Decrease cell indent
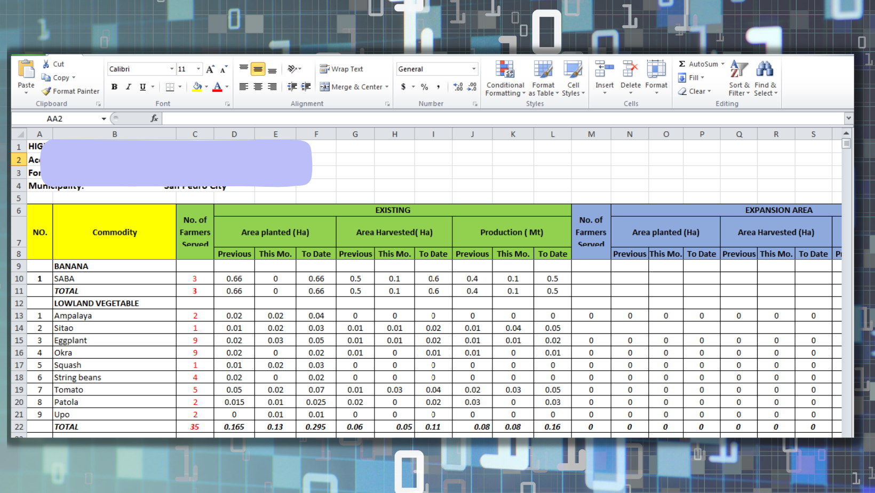The image size is (875, 493). click(x=292, y=87)
